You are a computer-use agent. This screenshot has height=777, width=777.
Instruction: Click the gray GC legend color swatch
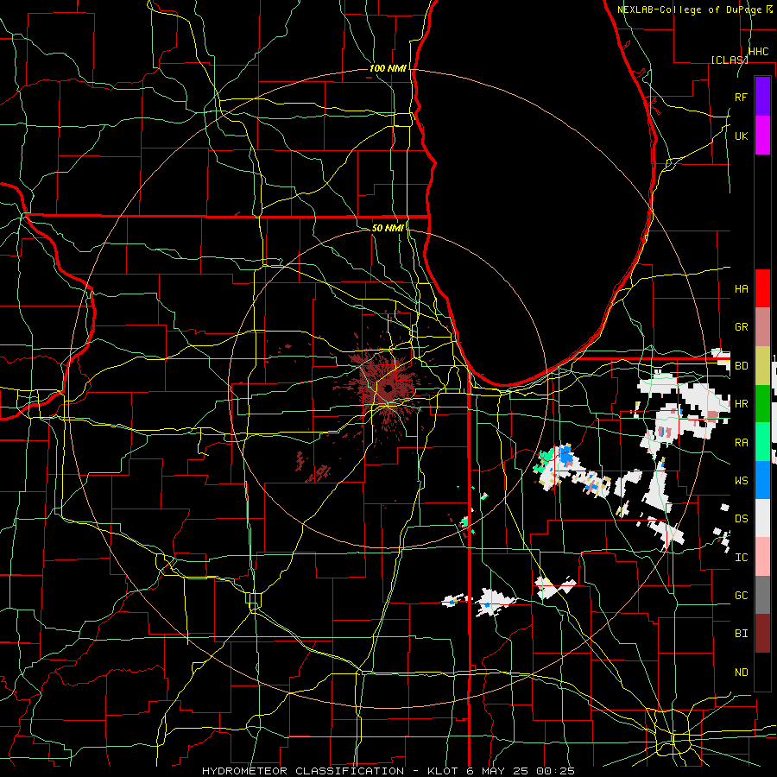pyautogui.click(x=762, y=595)
